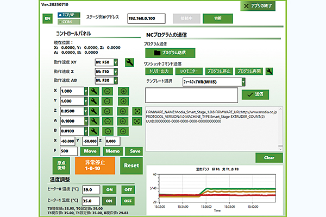This screenshot has height=217, width=326.
Task: Click the Move button
Action: tap(90, 151)
